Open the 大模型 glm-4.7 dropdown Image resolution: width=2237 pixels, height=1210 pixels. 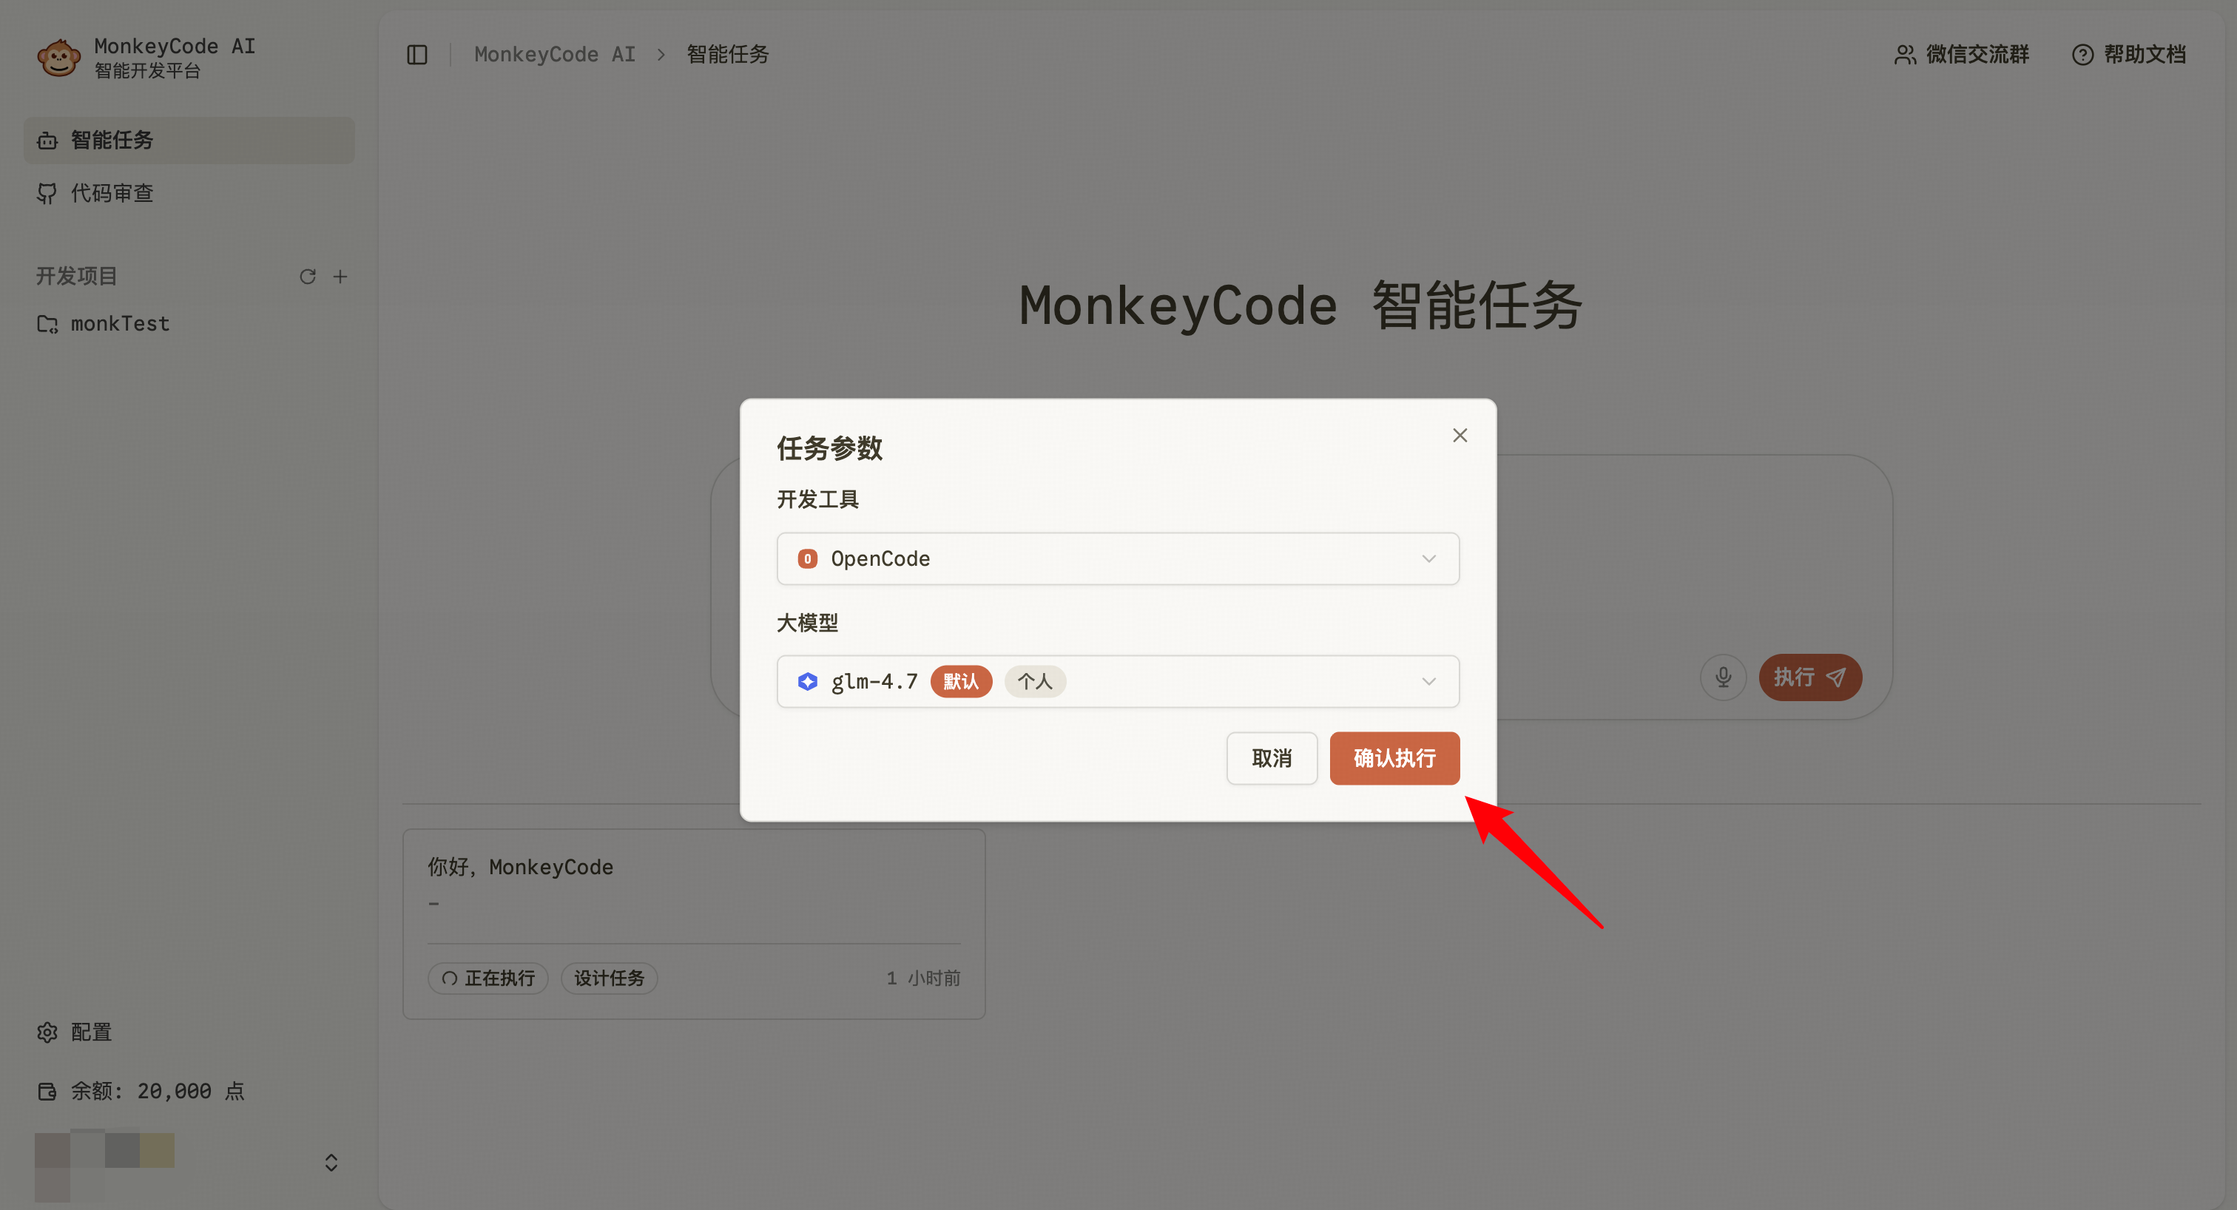click(1118, 681)
